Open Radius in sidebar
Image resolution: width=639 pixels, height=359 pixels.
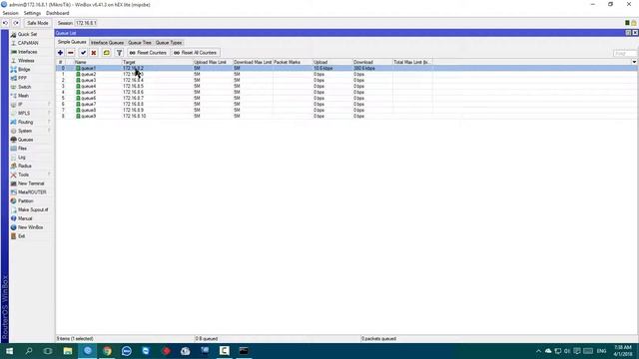[24, 167]
